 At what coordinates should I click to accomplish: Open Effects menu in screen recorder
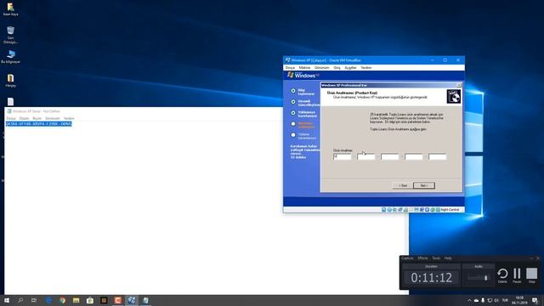(422, 258)
